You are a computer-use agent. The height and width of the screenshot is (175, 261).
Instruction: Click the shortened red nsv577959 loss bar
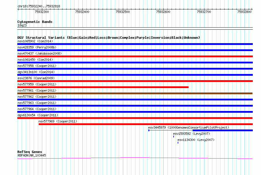click(x=103, y=87)
